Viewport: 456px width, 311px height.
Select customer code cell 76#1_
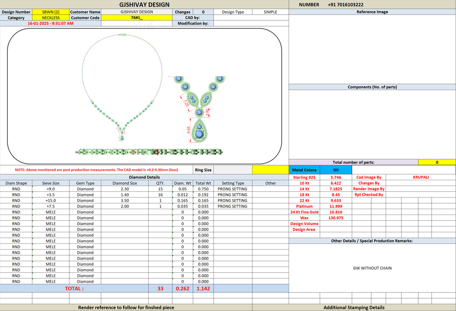pos(137,18)
